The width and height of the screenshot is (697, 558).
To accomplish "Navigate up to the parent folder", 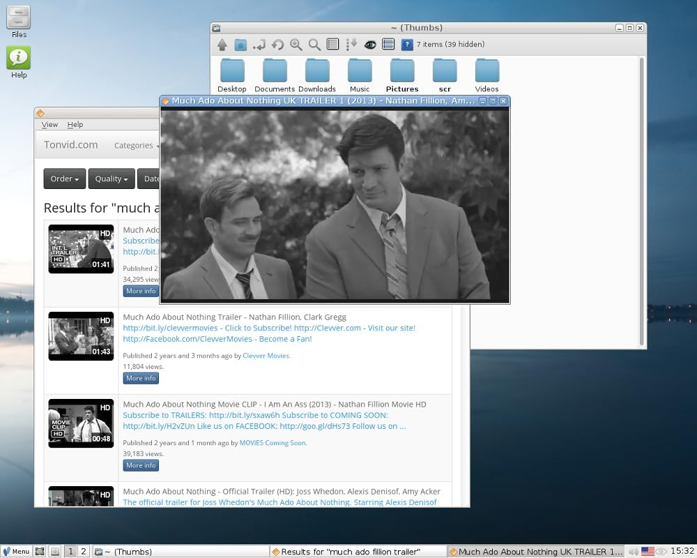I will [x=222, y=44].
